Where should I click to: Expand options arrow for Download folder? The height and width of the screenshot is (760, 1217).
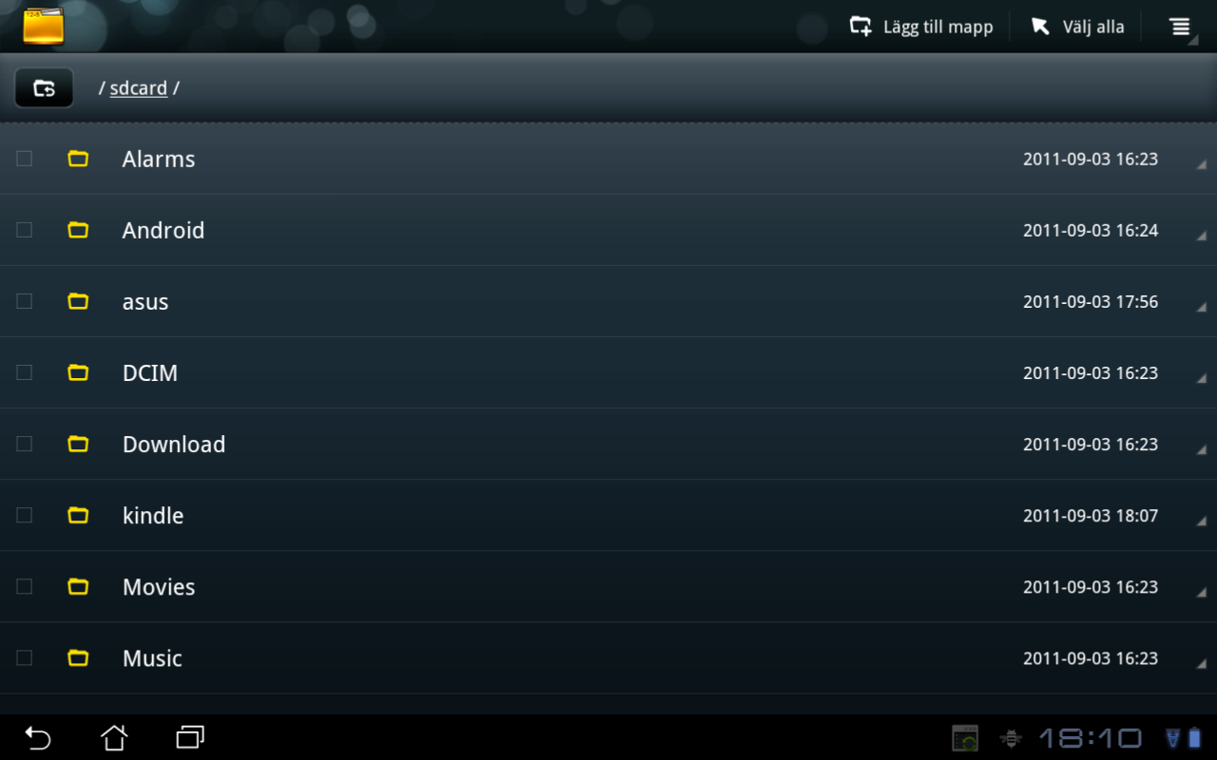click(1202, 449)
